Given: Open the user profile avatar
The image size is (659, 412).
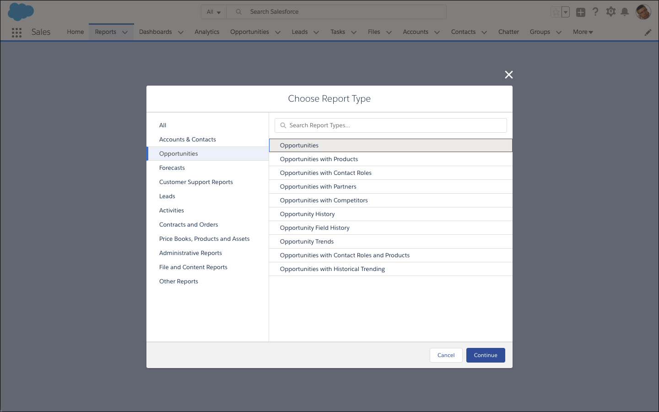Looking at the screenshot, I should coord(643,12).
